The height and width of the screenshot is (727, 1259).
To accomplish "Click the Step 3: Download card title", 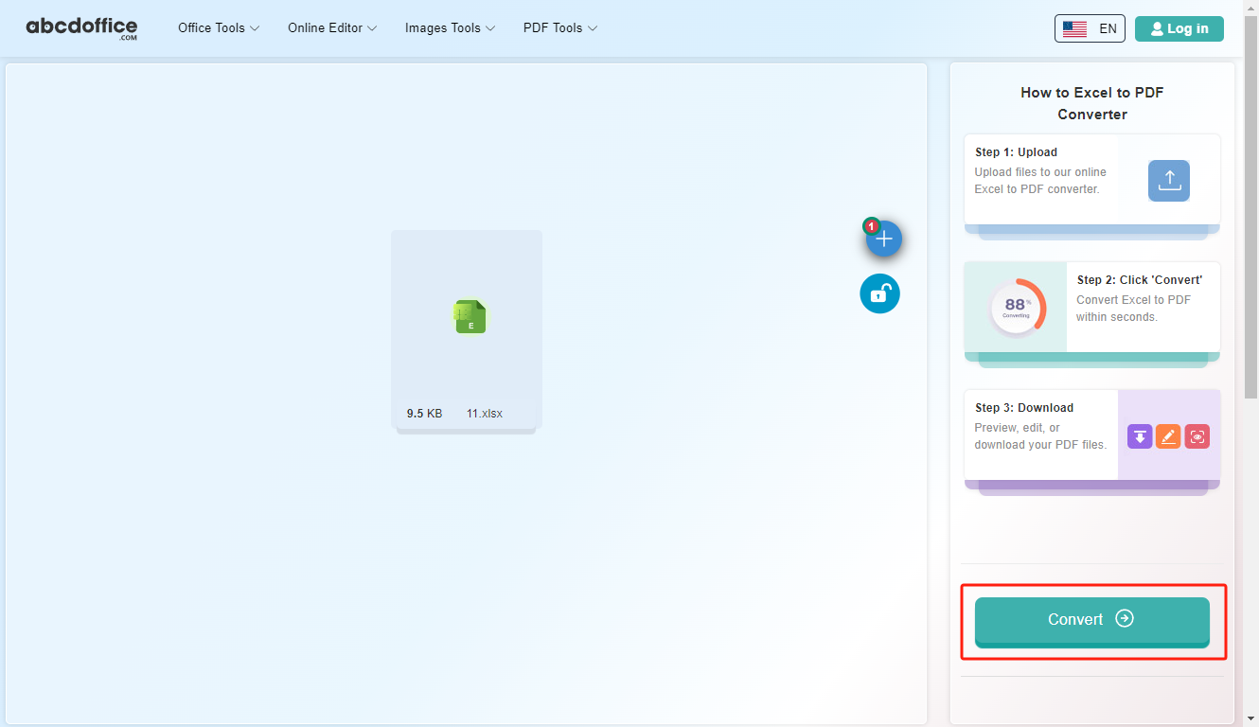I will [1023, 408].
